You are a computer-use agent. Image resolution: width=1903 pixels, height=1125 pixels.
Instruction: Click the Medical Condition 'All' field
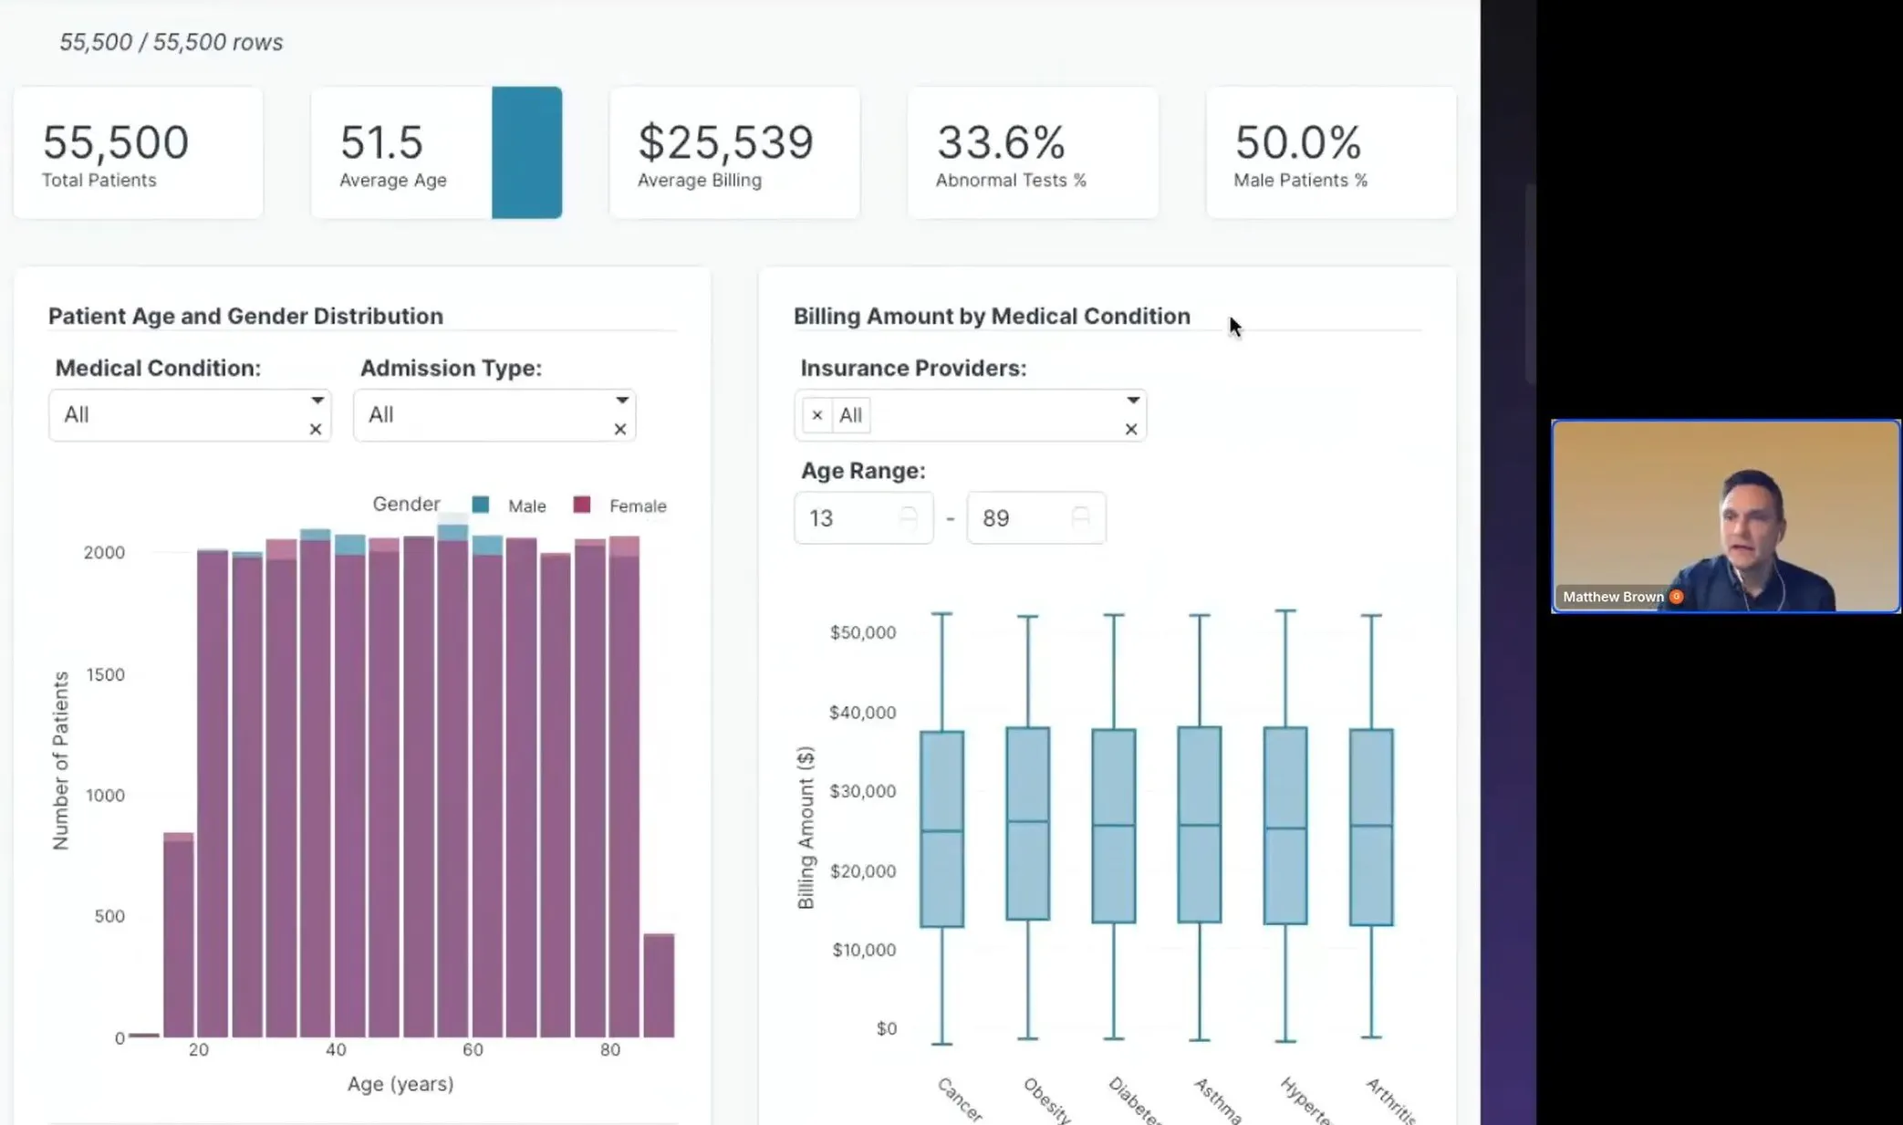pyautogui.click(x=190, y=415)
